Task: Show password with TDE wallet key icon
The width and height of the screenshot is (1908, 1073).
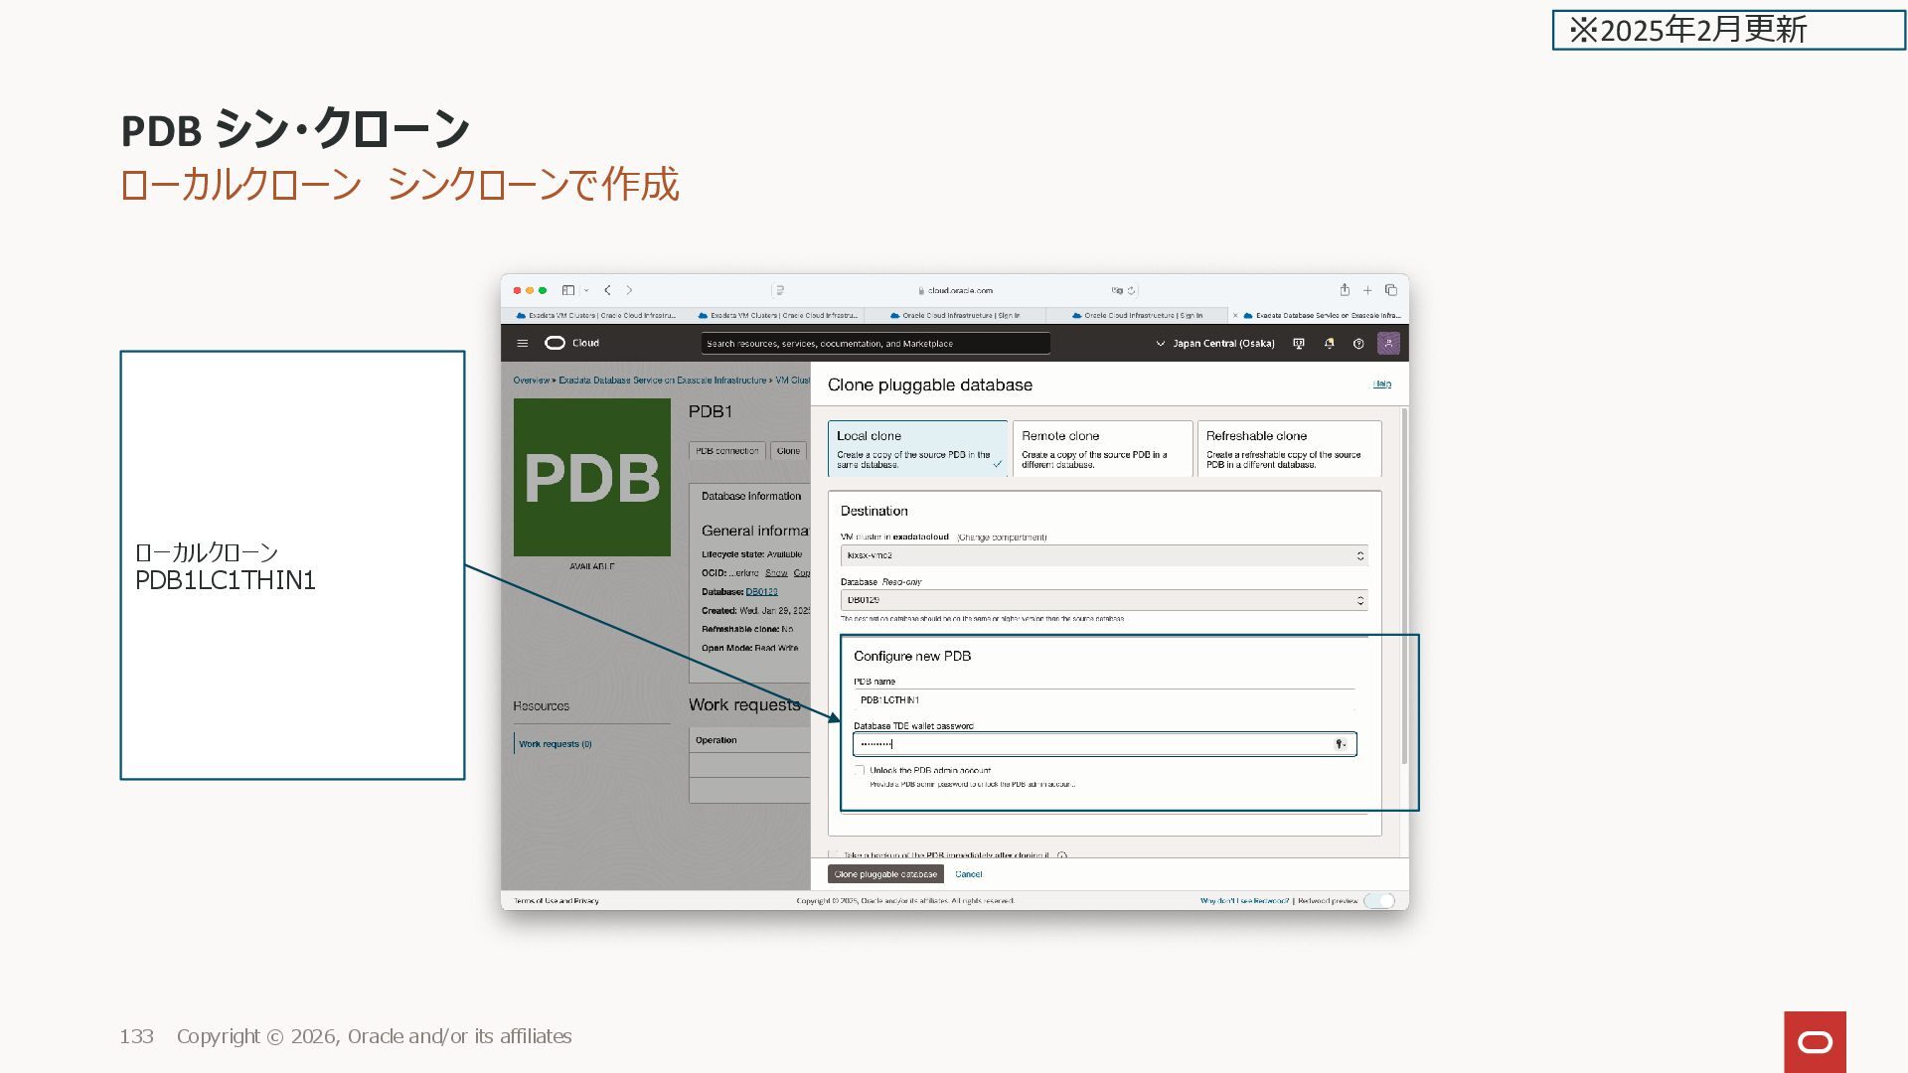Action: [x=1340, y=744]
